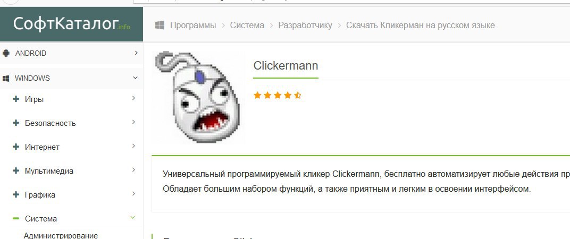This screenshot has height=239, width=570.
Task: Click the Windows icon in the breadcrumb
Action: [x=159, y=25]
